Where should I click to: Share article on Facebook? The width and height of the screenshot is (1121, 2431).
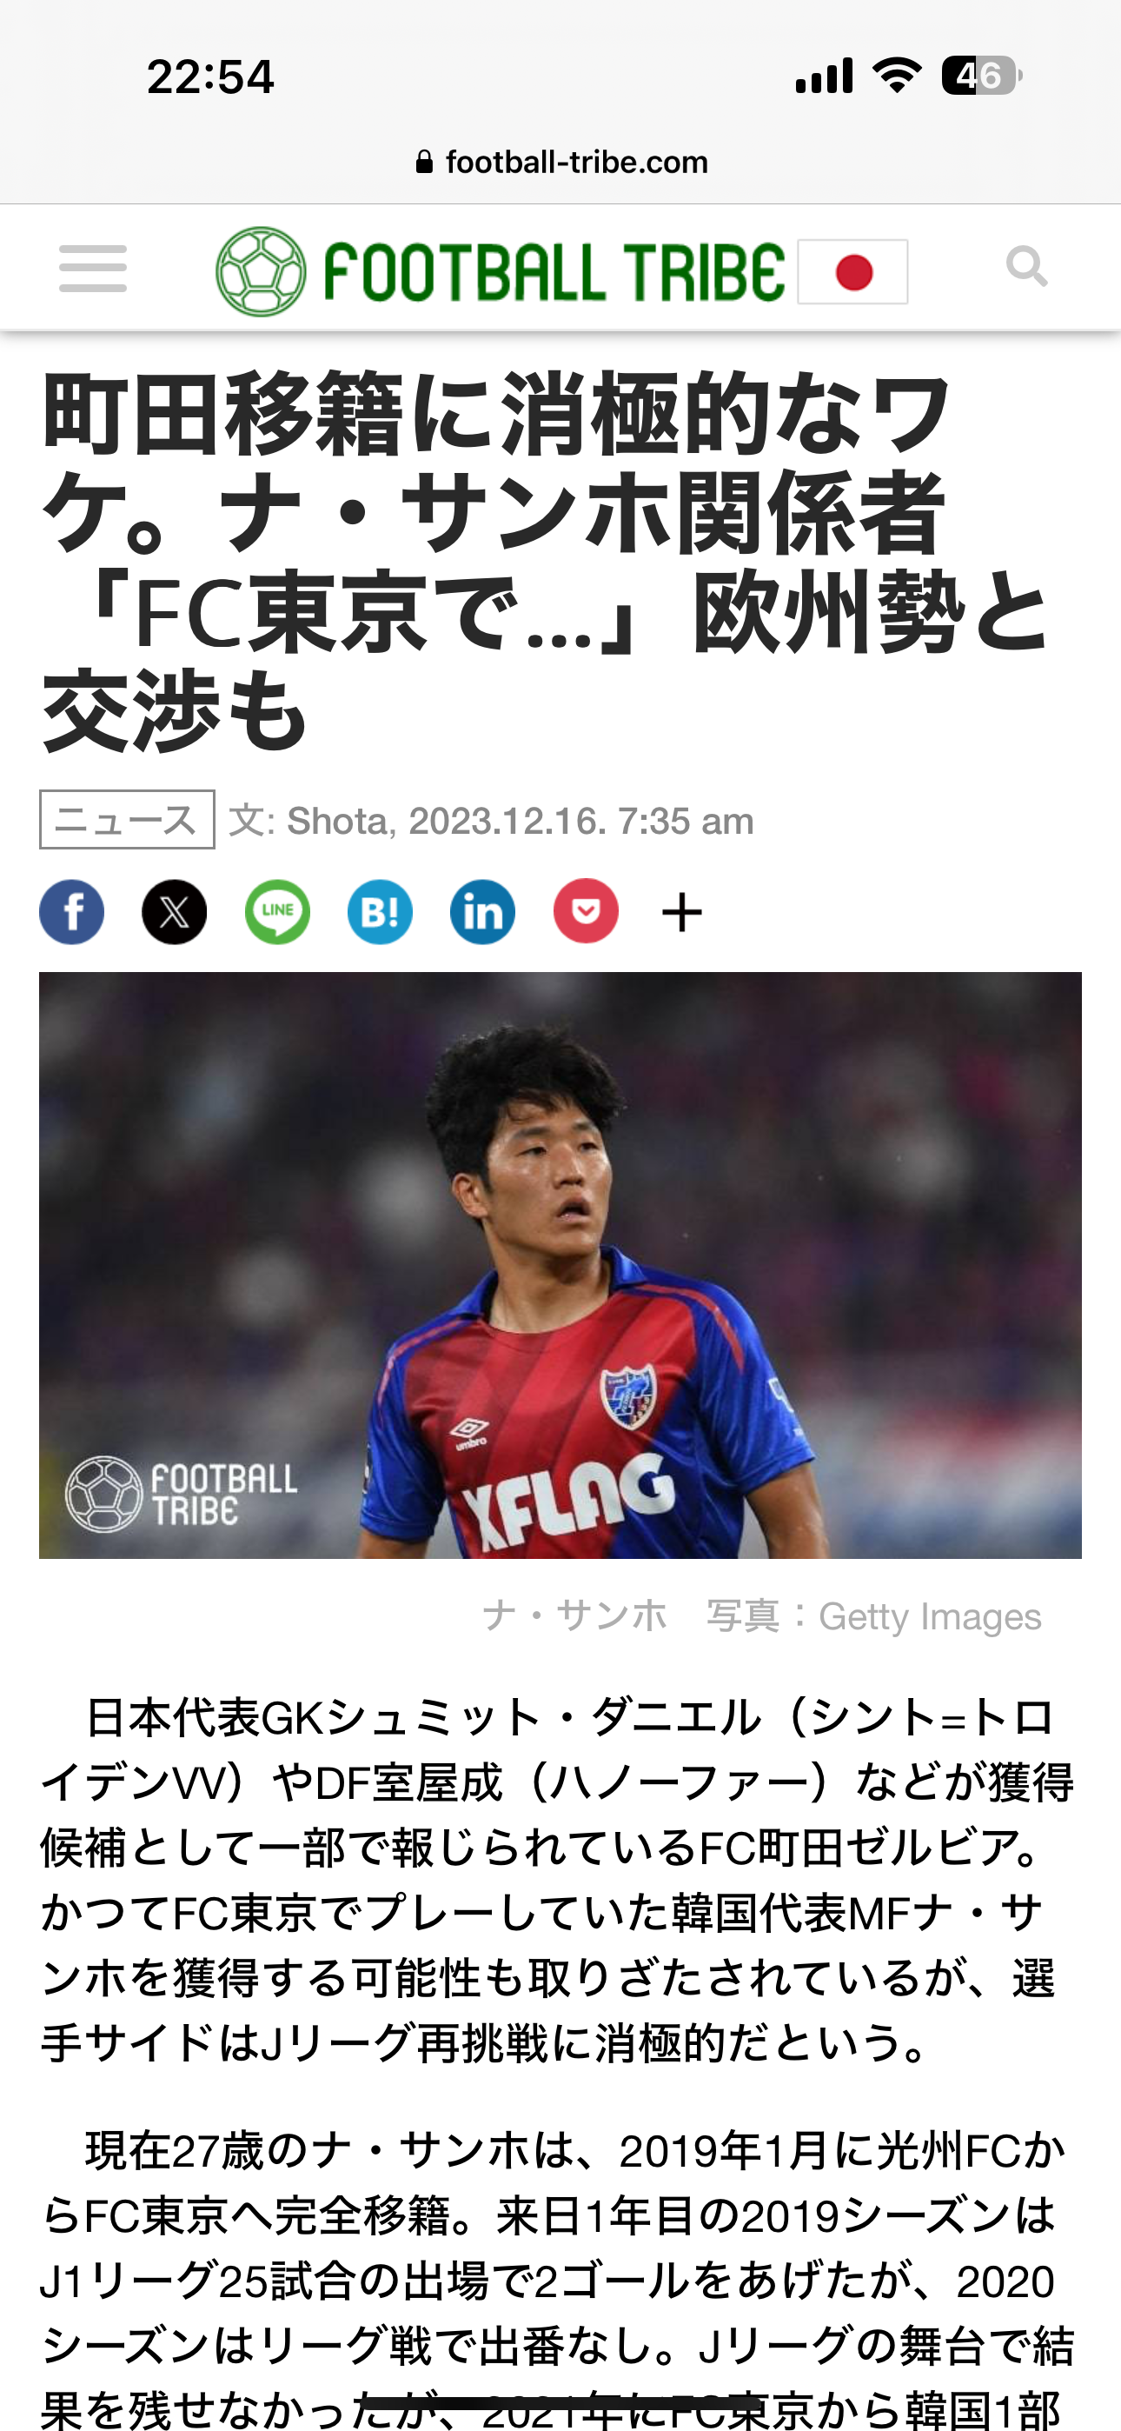[x=72, y=911]
